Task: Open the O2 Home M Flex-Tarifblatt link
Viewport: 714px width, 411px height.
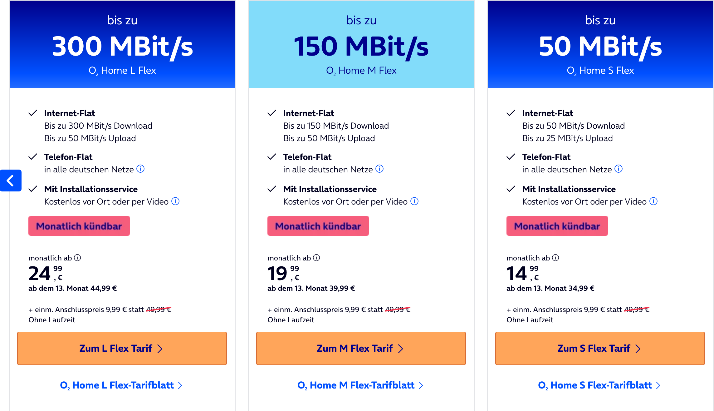Action: point(360,385)
